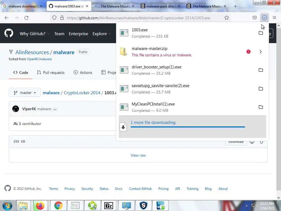Open the 1003.exe download entry
The height and width of the screenshot is (211, 281).
192,33
